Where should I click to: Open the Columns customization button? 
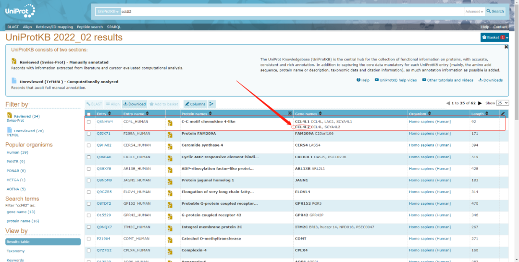pyautogui.click(x=195, y=104)
